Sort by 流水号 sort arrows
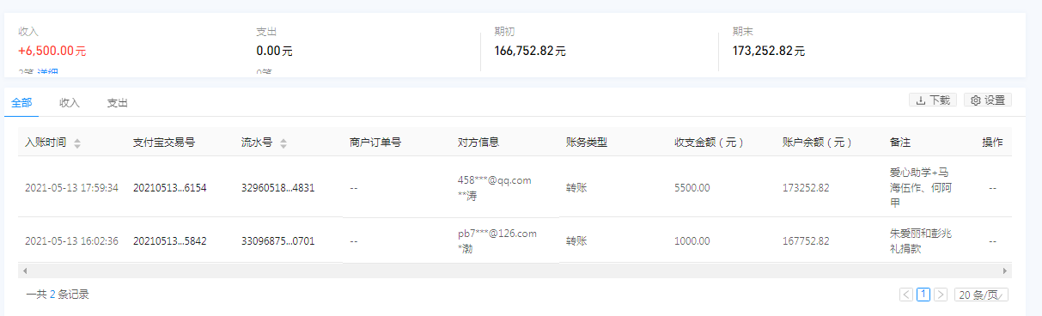Image resolution: width=1042 pixels, height=316 pixels. pos(283,143)
